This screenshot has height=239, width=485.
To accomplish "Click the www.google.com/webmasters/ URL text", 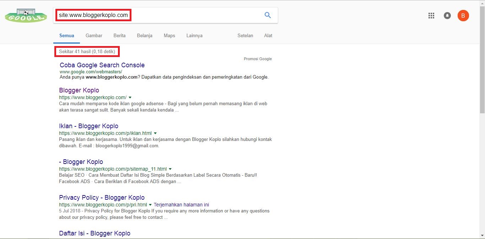I will pos(91,72).
